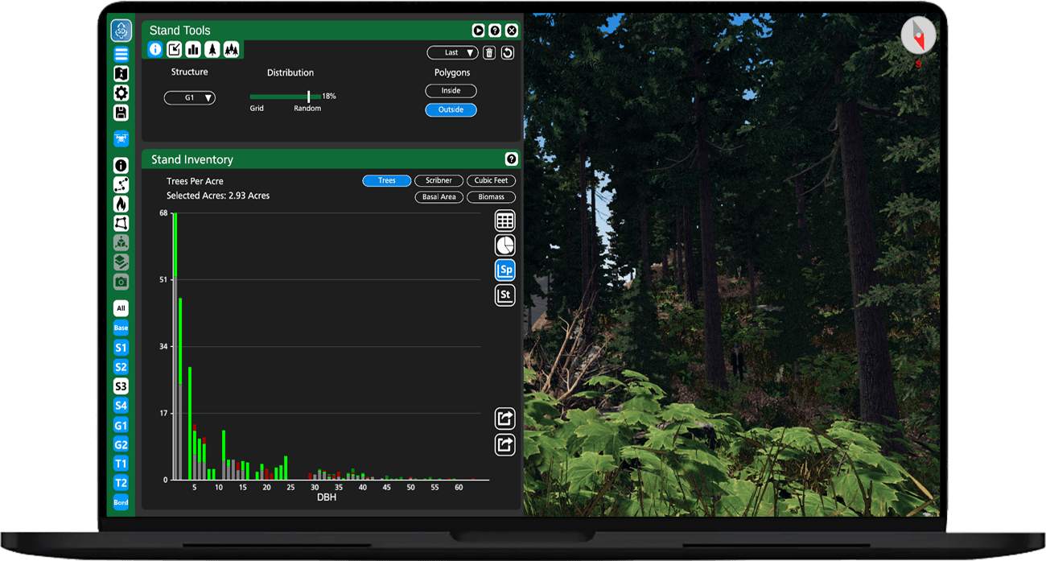This screenshot has width=1046, height=561.
Task: Select the tree group planting tool
Action: pyautogui.click(x=232, y=49)
